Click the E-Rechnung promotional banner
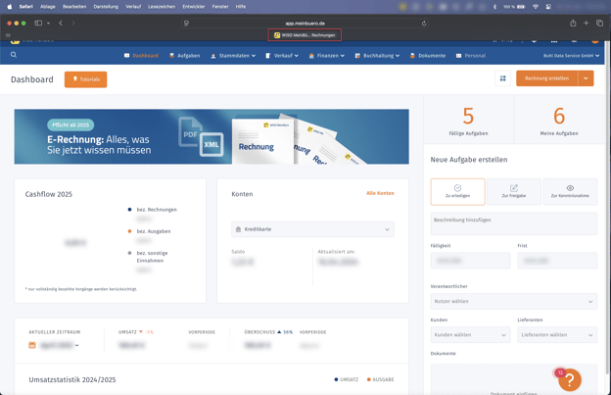The height and width of the screenshot is (395, 611). [x=211, y=136]
